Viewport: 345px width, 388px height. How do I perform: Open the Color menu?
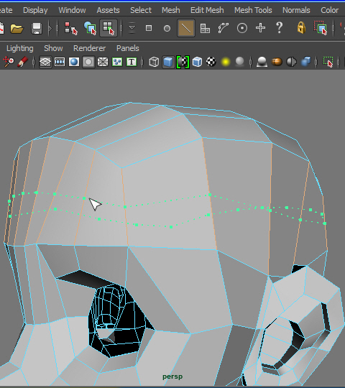[329, 10]
